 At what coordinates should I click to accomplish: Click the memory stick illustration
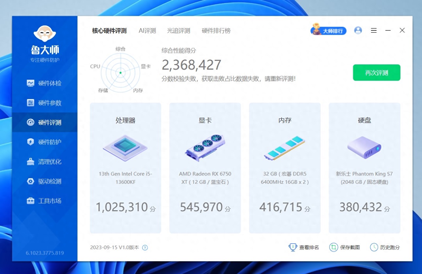285,148
